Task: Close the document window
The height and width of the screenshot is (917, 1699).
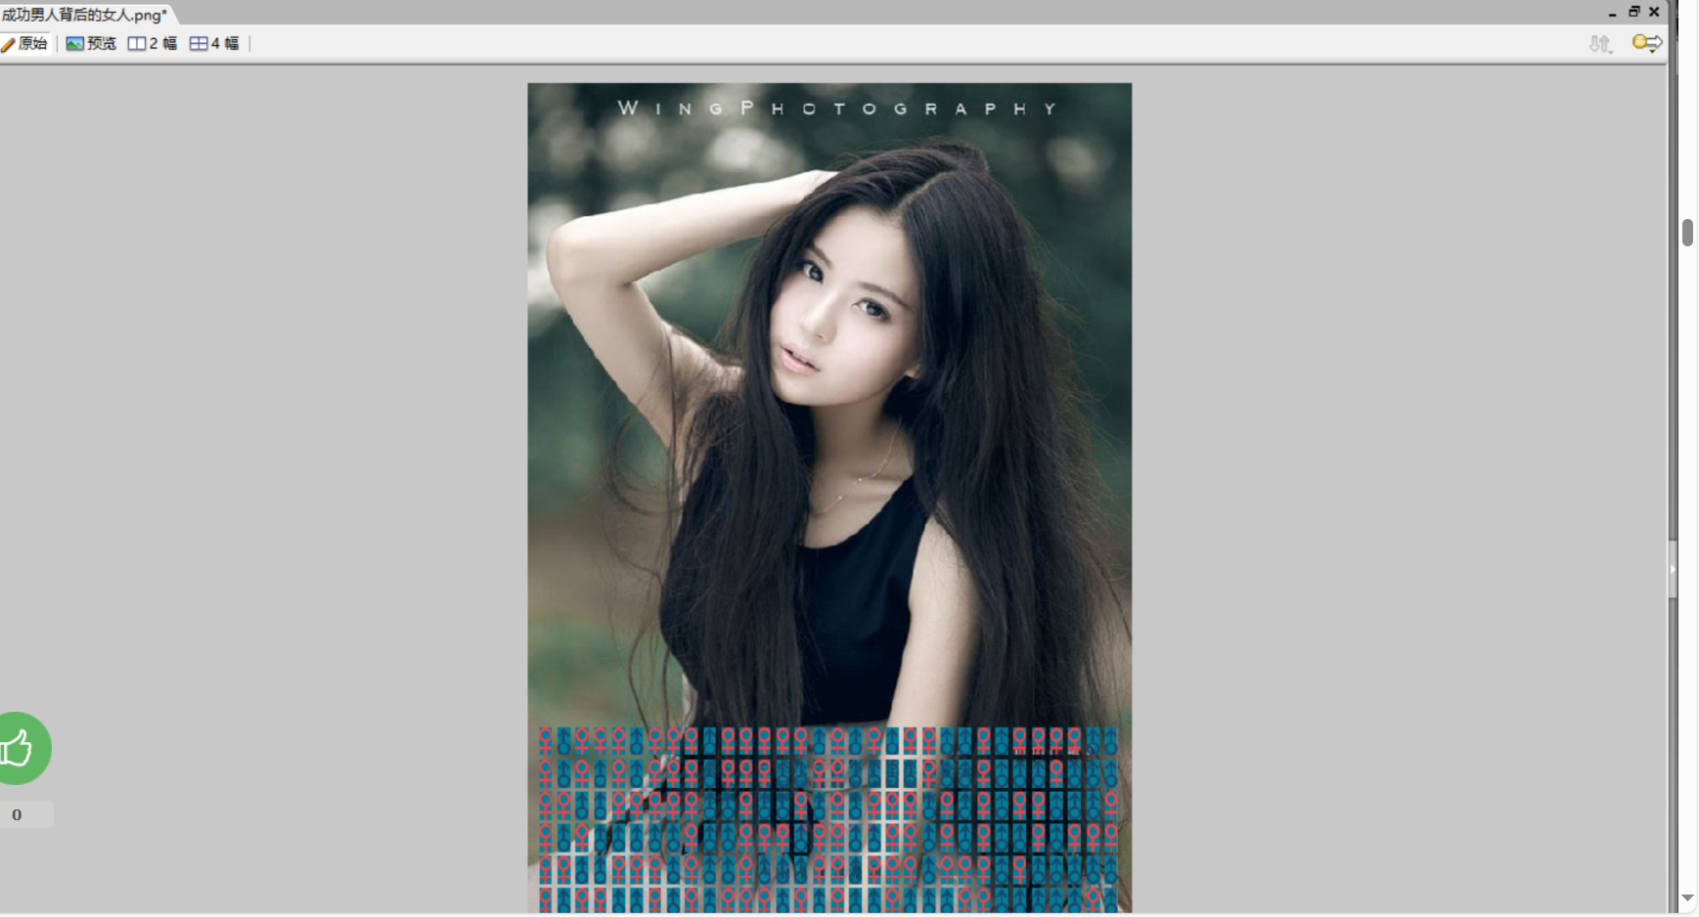Action: [x=1654, y=12]
